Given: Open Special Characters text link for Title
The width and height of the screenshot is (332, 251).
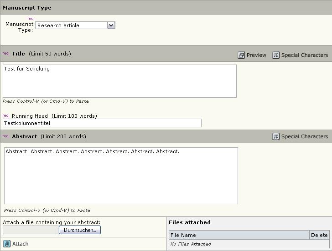Looking at the screenshot, I should click(304, 55).
